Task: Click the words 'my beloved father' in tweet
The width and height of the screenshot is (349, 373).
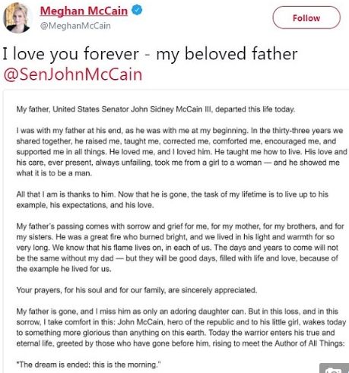Action: (x=227, y=54)
